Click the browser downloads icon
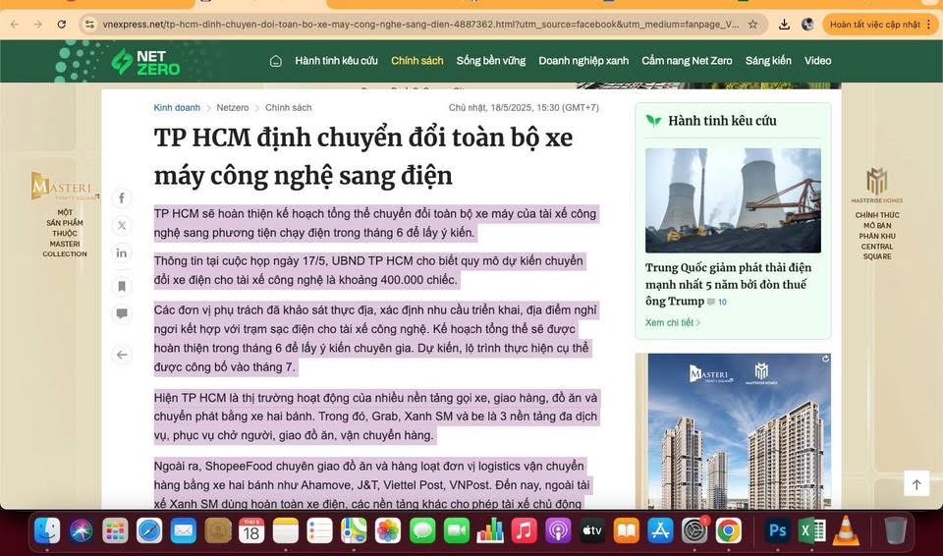 click(784, 24)
